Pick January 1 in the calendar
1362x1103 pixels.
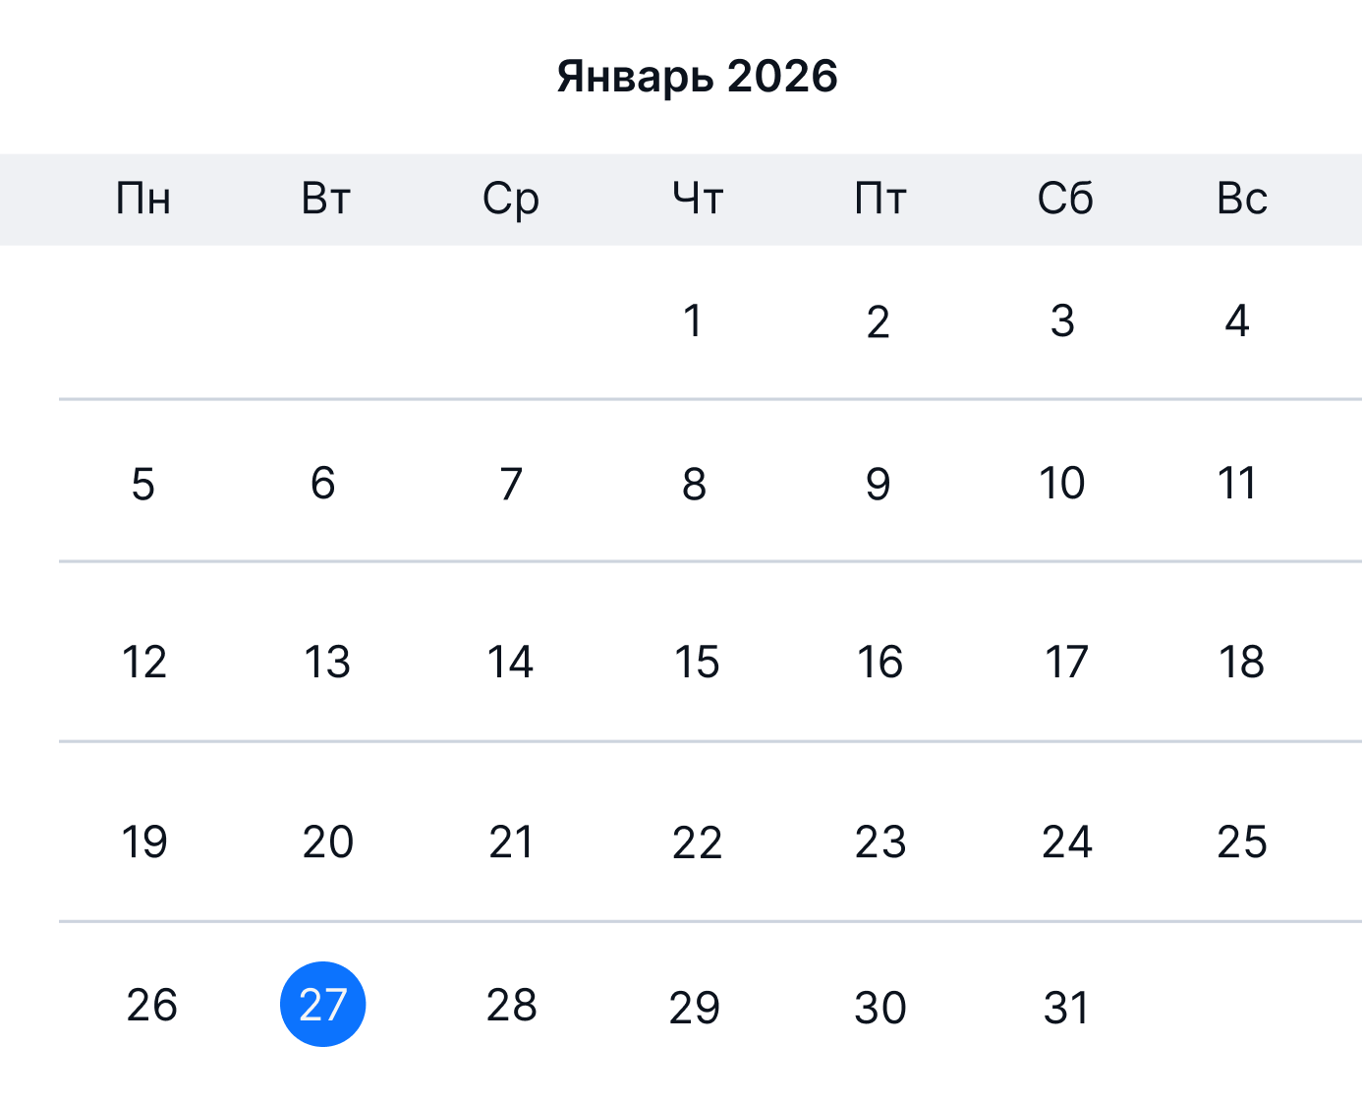[693, 321]
